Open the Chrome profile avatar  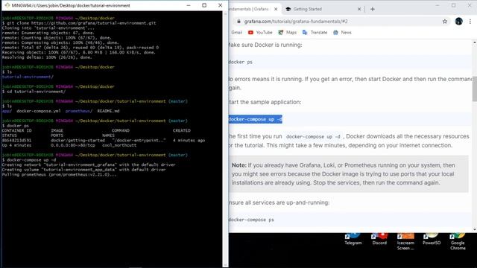click(x=459, y=22)
